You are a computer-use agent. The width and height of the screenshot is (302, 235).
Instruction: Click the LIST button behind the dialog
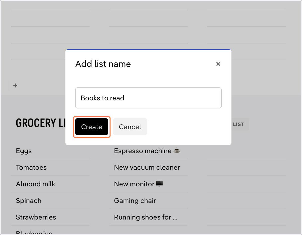point(240,124)
